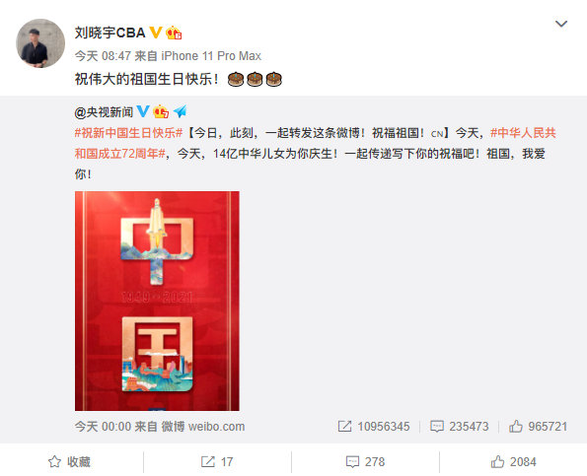
Task: Open the #祝新中国生日快乐# hashtag
Action: (x=128, y=133)
